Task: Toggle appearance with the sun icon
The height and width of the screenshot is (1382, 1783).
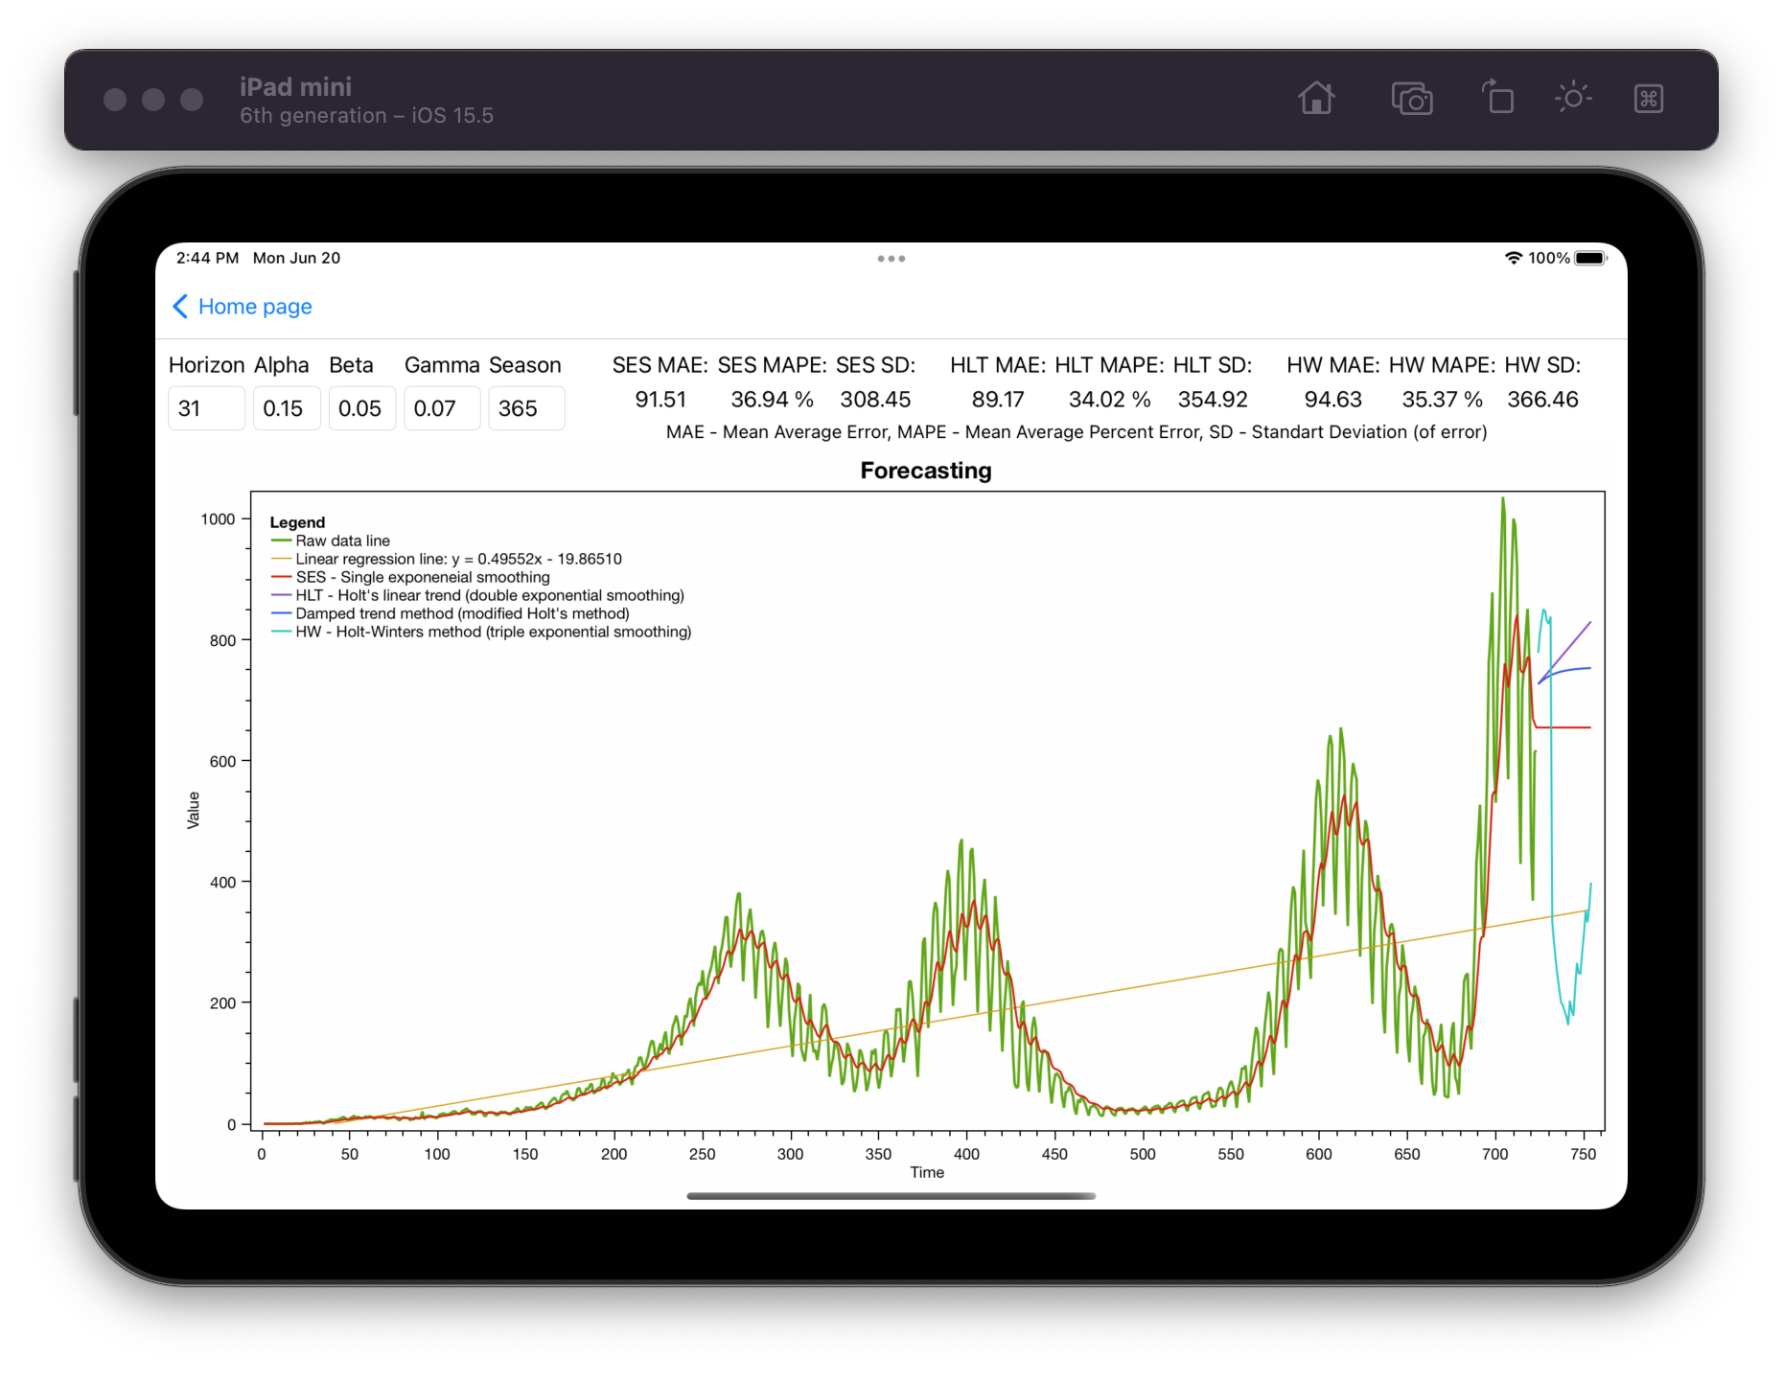Action: (x=1572, y=98)
